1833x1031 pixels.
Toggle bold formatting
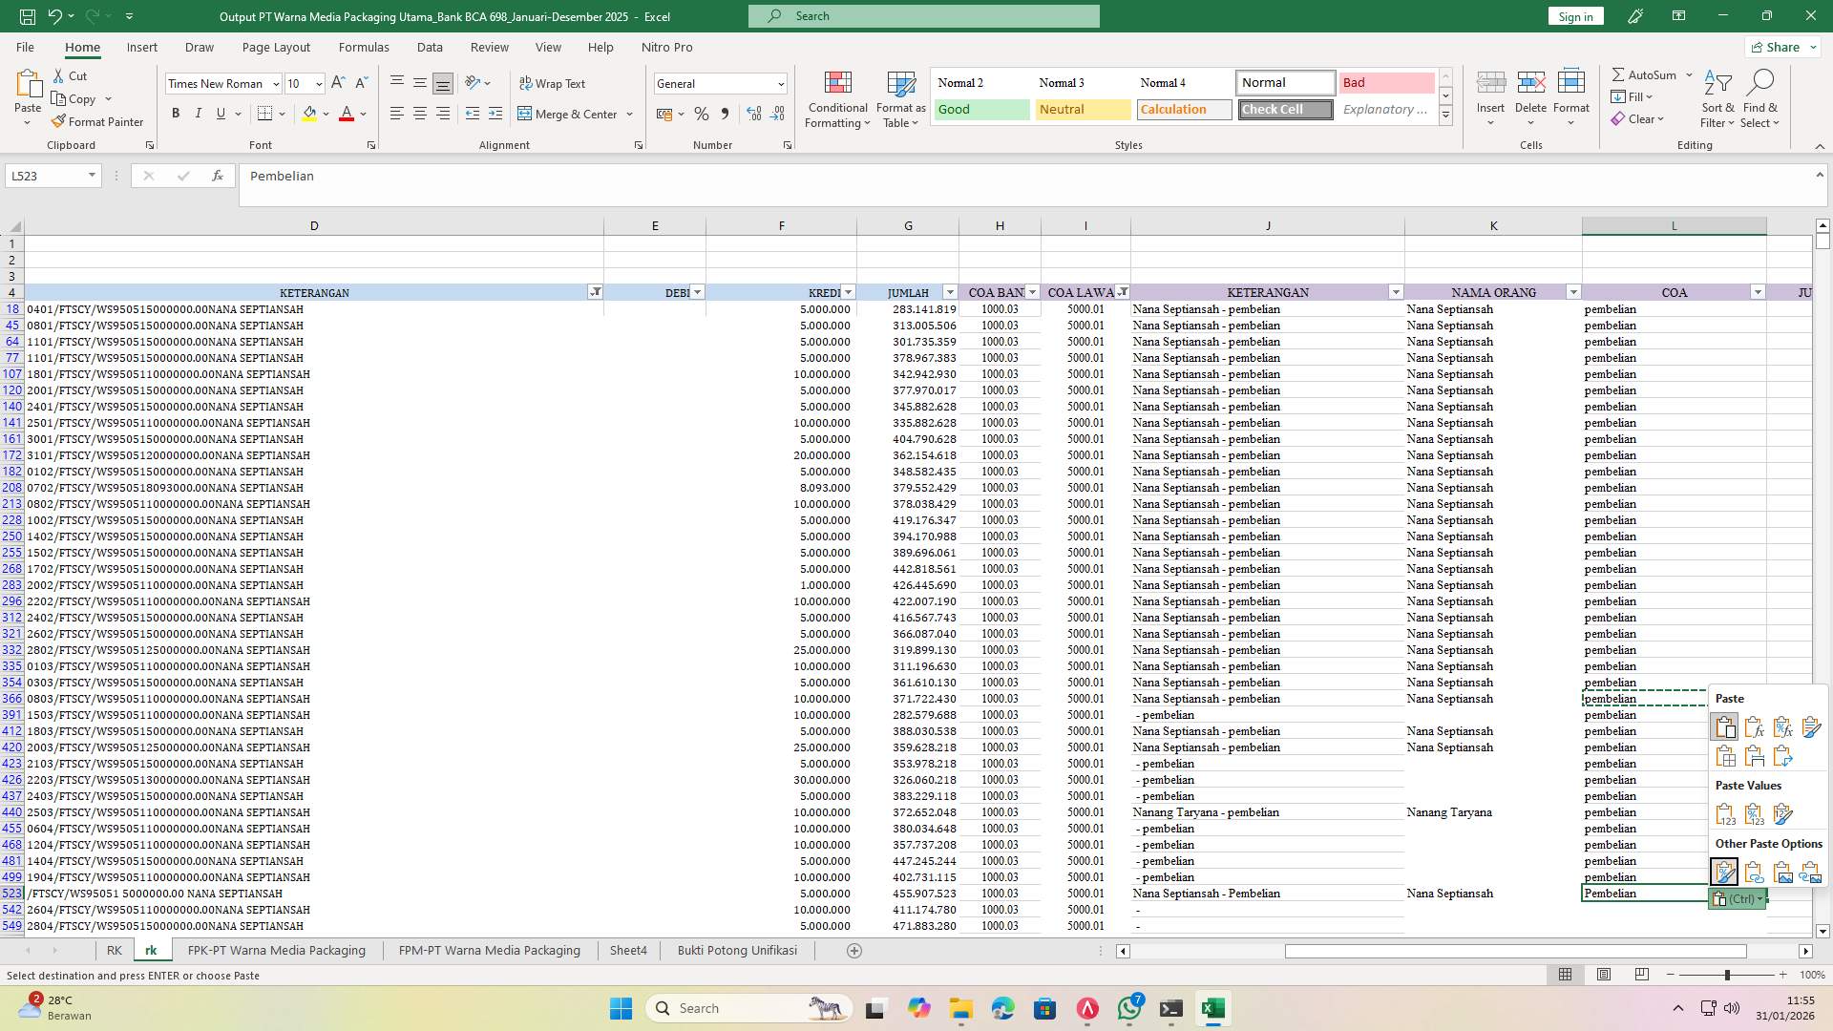(176, 113)
